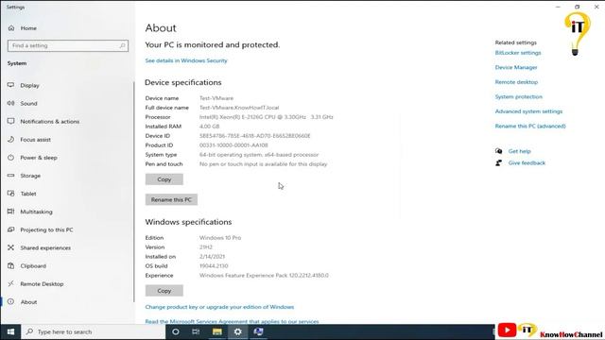Screen dimensions: 605x340
Task: Copy the Windows specifications
Action: point(164,291)
